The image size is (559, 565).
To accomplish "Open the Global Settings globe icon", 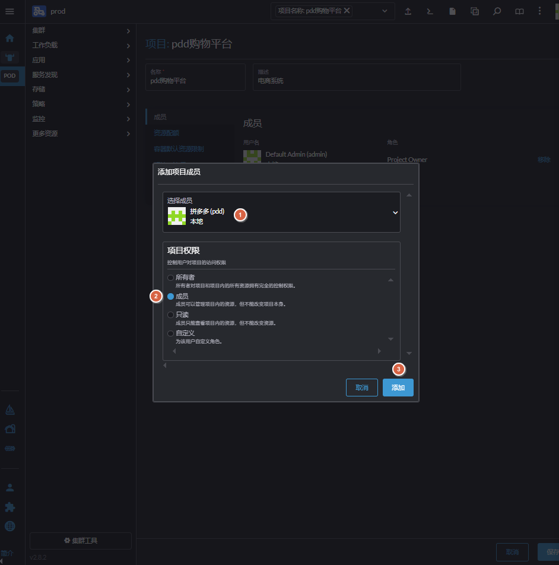I will (9, 526).
